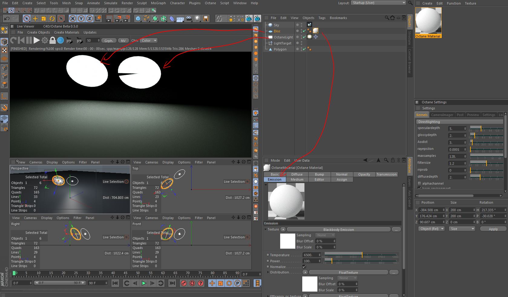The height and width of the screenshot is (297, 508).
Task: Open the MoGraph menu
Action: [158, 3]
